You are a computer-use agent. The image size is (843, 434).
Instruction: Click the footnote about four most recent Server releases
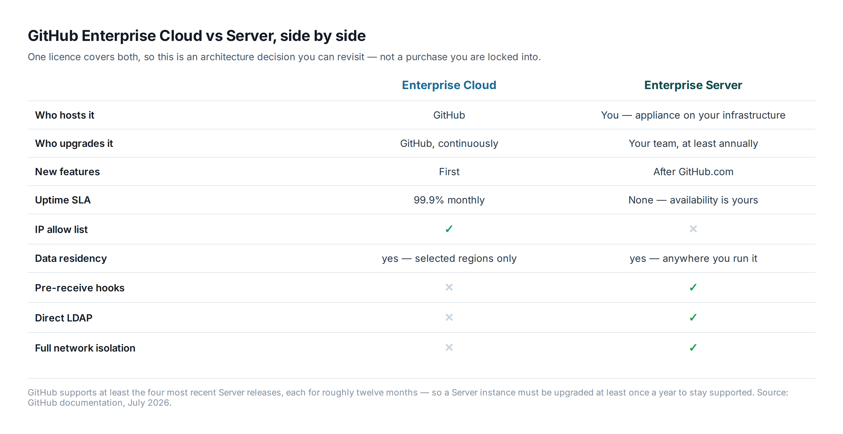tap(408, 397)
